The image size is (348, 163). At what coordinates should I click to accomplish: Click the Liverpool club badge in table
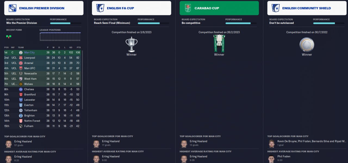(x=21, y=58)
